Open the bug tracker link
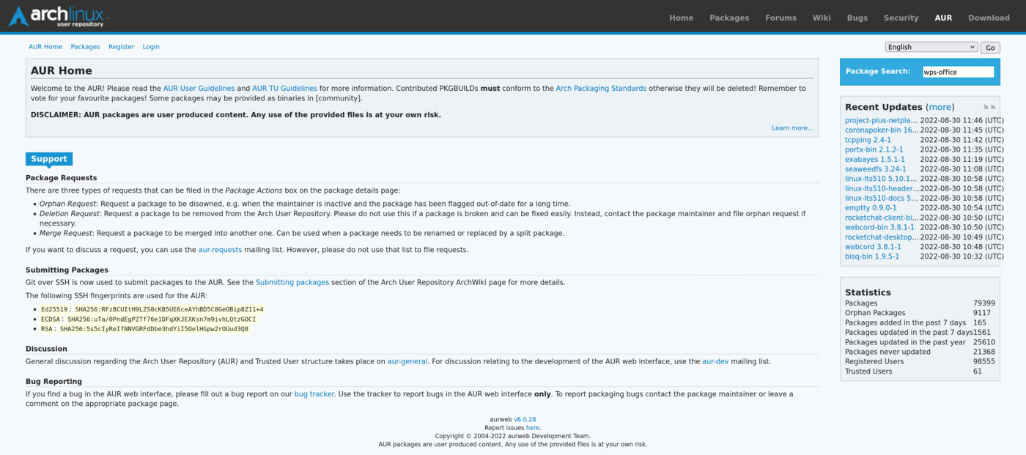This screenshot has width=1026, height=455. (314, 394)
